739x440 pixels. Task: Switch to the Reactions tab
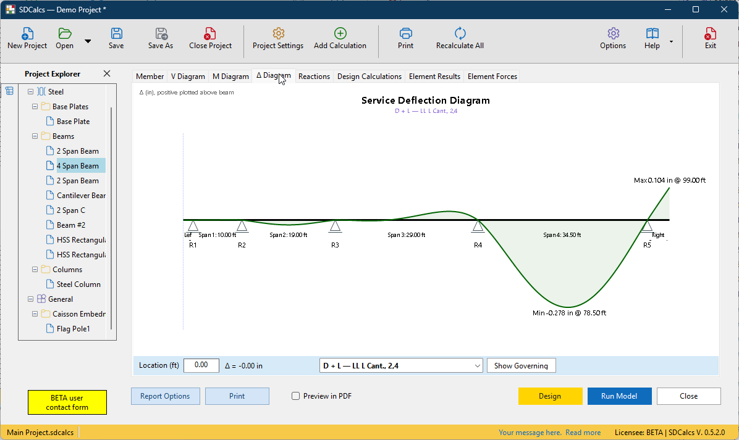(314, 77)
